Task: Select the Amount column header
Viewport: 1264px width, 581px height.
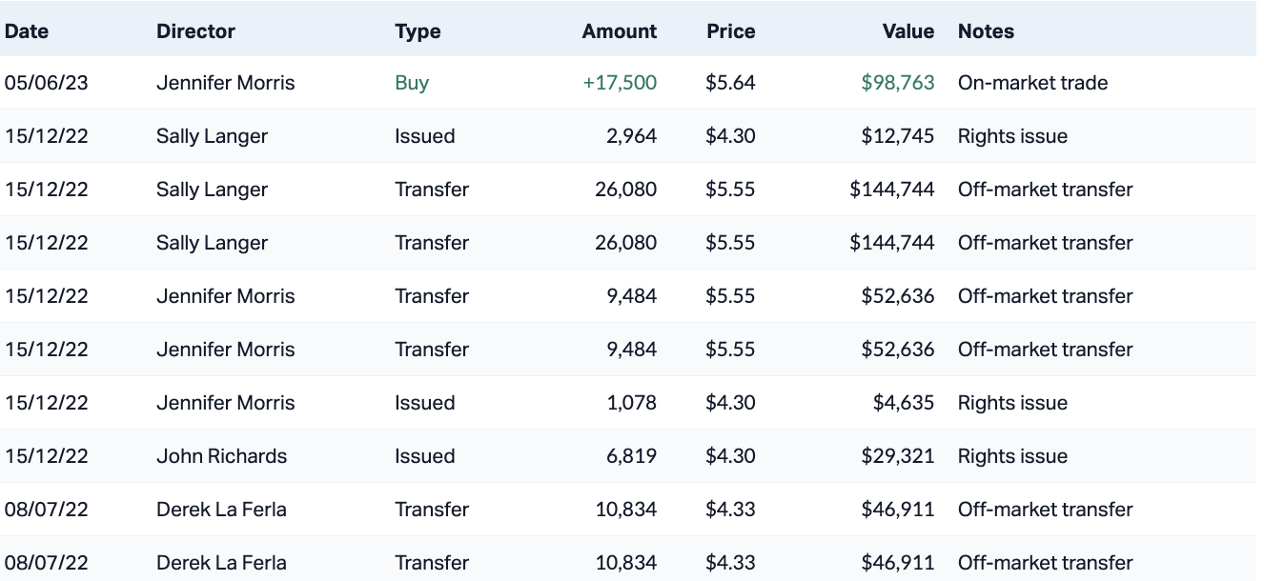Action: pos(619,31)
